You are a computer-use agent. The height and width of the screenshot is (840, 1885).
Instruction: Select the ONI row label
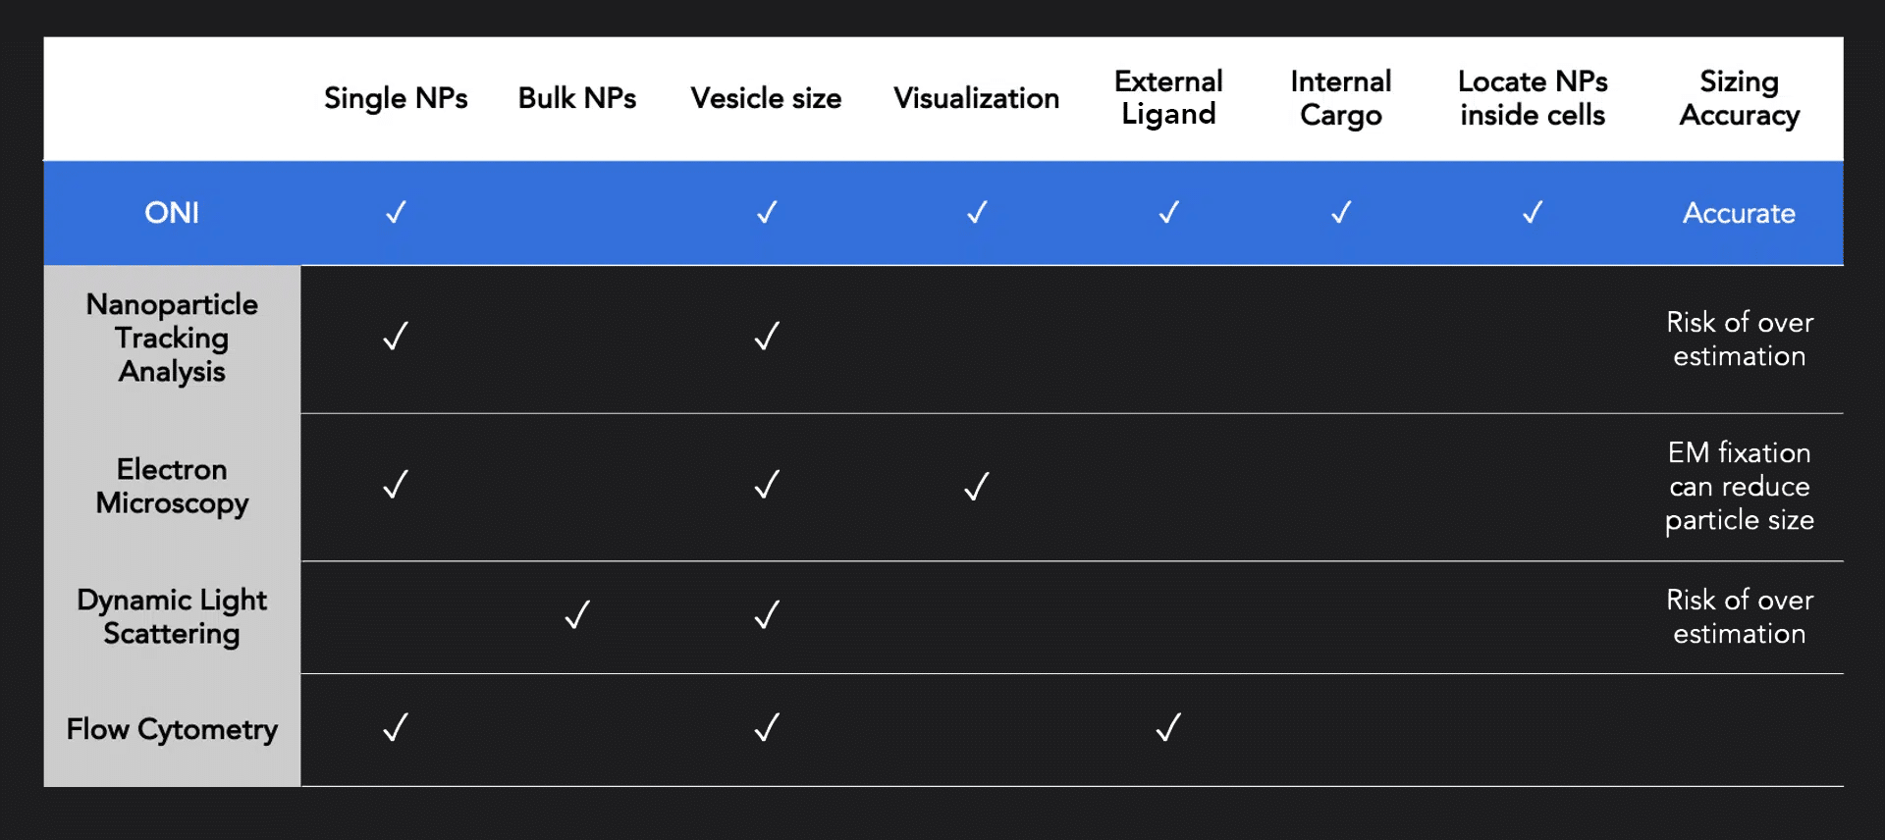click(x=172, y=213)
